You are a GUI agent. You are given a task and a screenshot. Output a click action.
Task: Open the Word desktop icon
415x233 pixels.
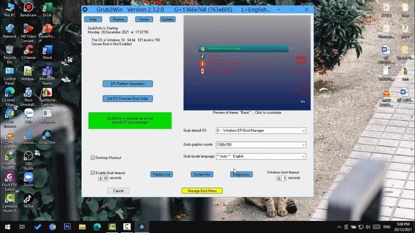point(47,52)
